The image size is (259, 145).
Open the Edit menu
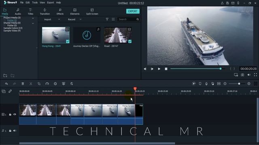(28, 3)
